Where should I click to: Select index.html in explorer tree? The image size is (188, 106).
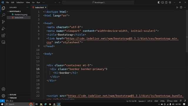19,18
